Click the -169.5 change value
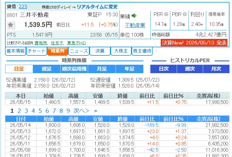This screenshot has height=157, width=232. pyautogui.click(x=151, y=125)
